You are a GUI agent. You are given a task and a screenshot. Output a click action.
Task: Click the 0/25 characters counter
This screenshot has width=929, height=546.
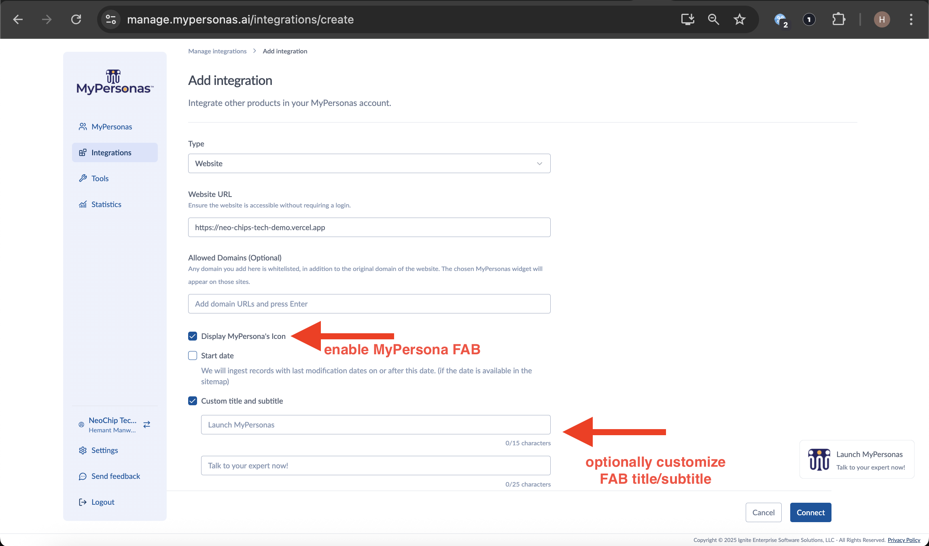528,484
